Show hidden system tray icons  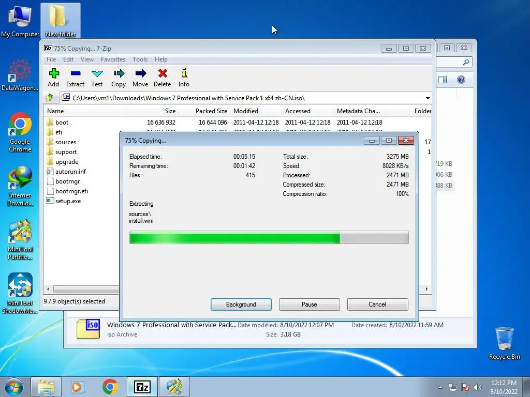[x=440, y=387]
